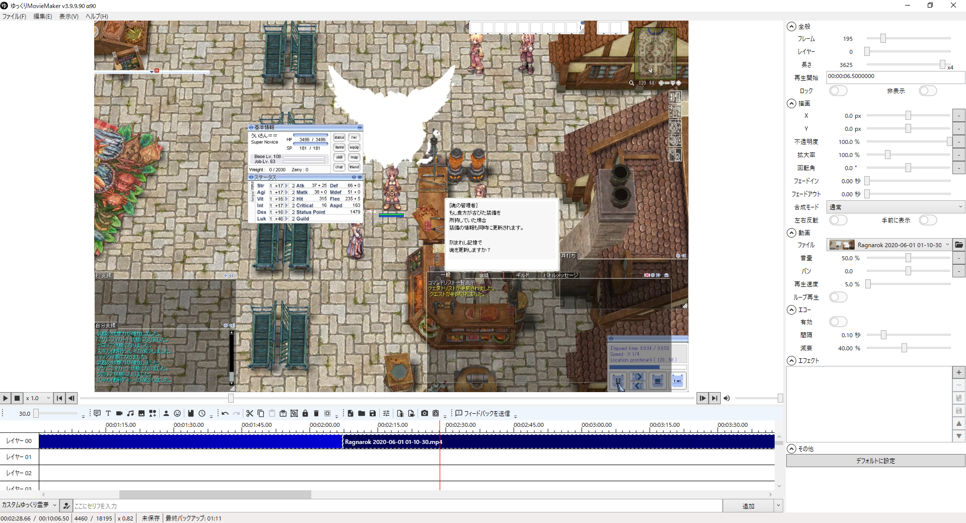Collapse the その他 section
This screenshot has height=523, width=966.
(792, 449)
